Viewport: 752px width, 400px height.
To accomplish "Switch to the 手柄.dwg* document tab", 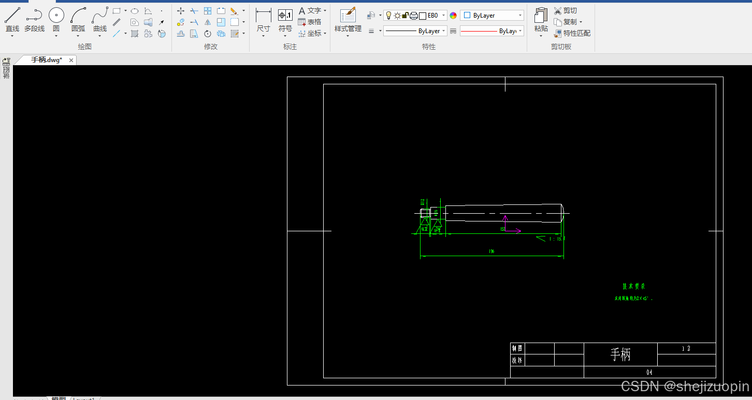I will click(47, 60).
